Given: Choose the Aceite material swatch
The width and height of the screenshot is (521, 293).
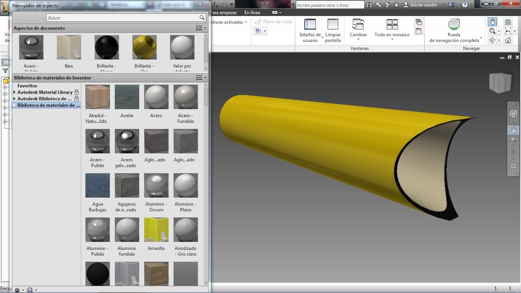Looking at the screenshot, I should 127,97.
